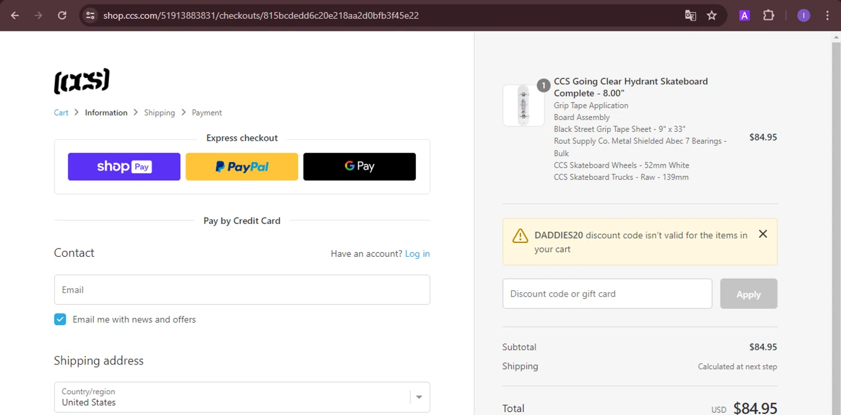The height and width of the screenshot is (415, 841).
Task: Click the Total amount $84.95
Action: [x=755, y=408]
